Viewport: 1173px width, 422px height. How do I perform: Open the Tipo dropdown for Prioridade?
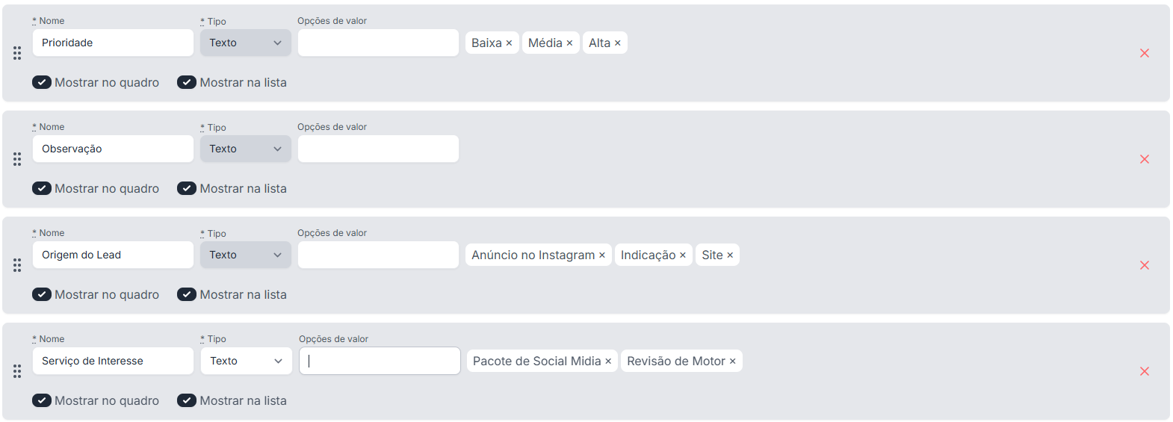click(x=245, y=43)
